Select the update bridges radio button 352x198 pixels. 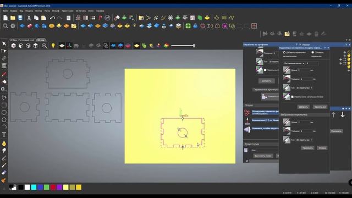tap(312, 52)
